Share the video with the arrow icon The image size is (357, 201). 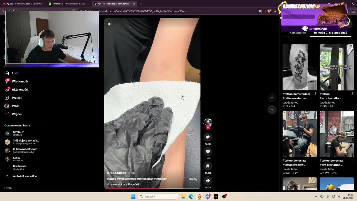click(208, 181)
